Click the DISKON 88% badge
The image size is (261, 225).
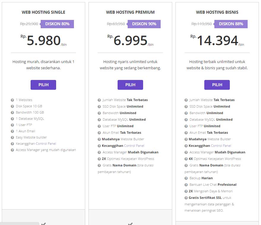point(231,24)
